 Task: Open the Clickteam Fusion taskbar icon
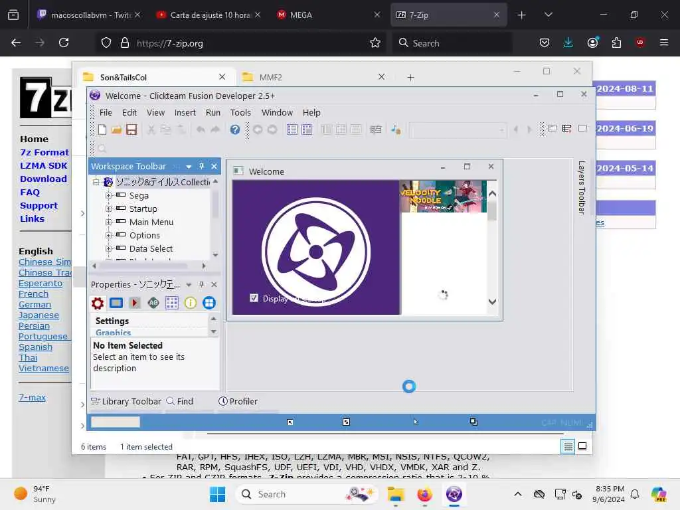tap(454, 494)
